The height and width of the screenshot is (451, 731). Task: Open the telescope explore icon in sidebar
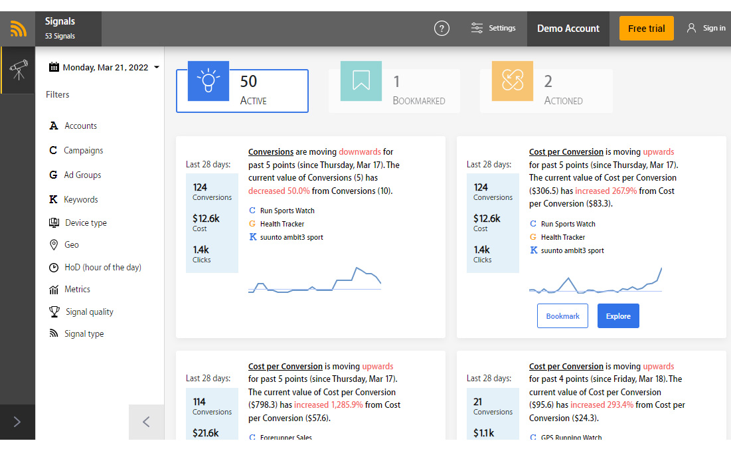18,70
